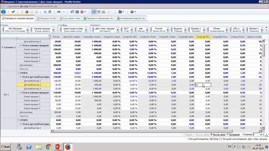Switch to Курс валют план tab
This screenshot has height=151, width=269.
pos(70,18)
